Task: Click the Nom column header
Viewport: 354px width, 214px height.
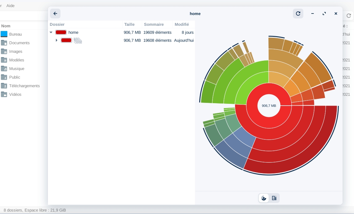Action: (6, 26)
